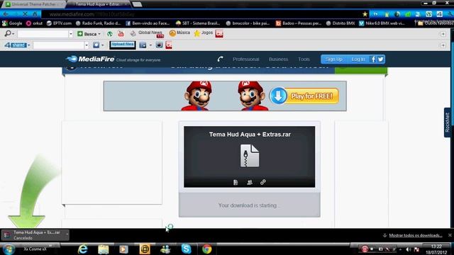Open the Bem-vindo ao Facebook bookmark
Viewport: 454px width, 255px height.
tap(148, 23)
